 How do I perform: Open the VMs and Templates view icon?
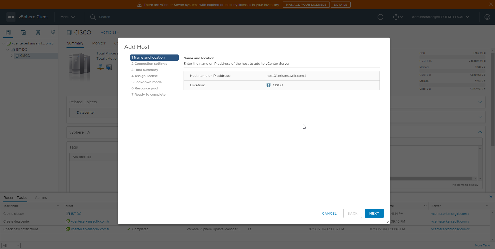tap(23, 32)
